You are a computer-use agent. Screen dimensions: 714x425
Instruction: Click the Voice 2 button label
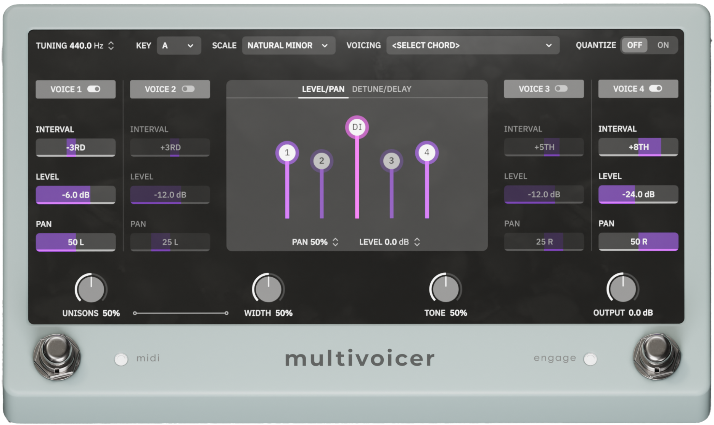[160, 89]
